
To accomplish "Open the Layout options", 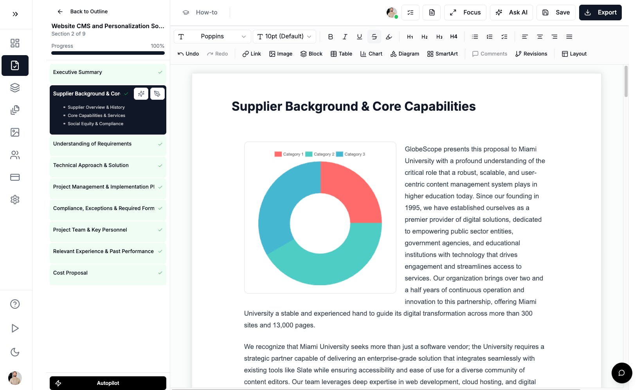I will [x=574, y=54].
